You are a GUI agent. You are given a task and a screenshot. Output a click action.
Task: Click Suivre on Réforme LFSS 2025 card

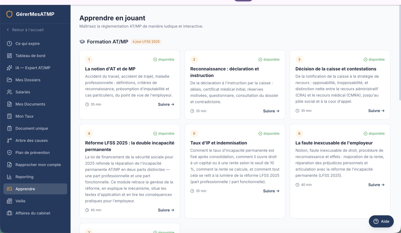(166, 210)
